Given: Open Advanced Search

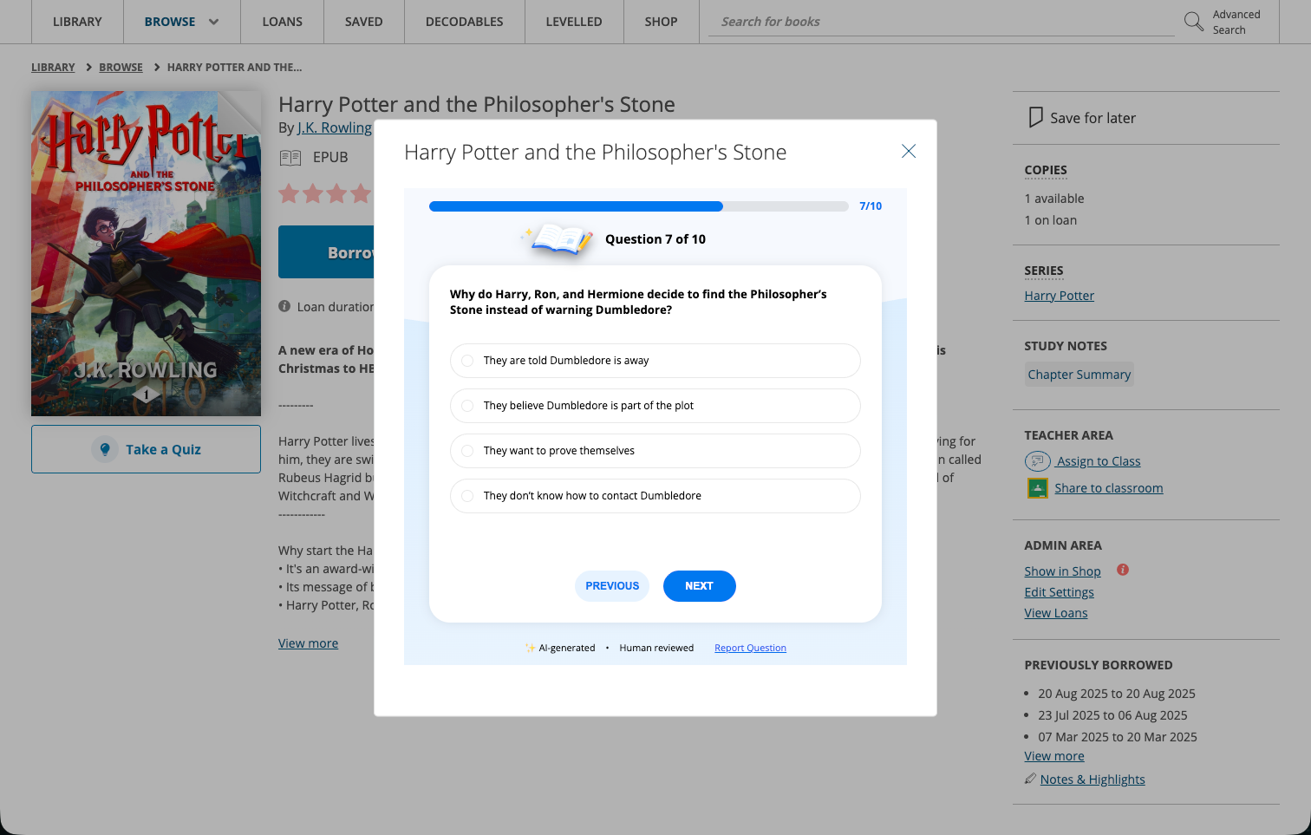Looking at the screenshot, I should [x=1236, y=22].
